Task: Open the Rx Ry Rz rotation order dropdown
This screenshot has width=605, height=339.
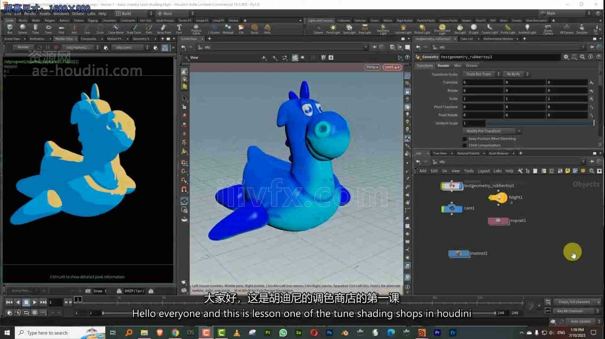Action: (x=516, y=74)
